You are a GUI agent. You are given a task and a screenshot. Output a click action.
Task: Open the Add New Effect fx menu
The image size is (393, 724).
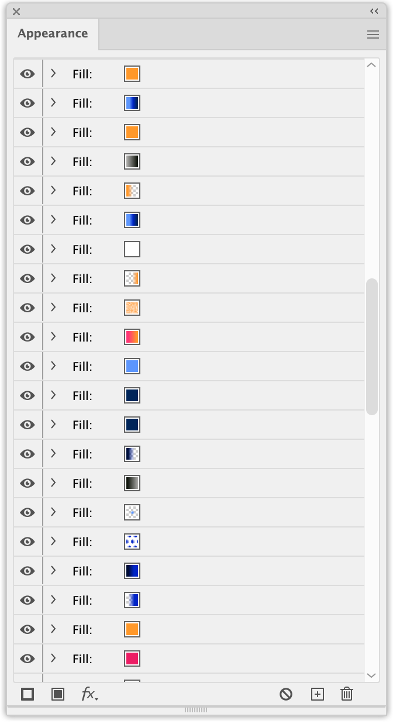coord(89,694)
